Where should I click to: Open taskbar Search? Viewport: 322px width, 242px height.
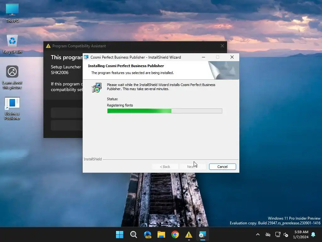point(133,234)
